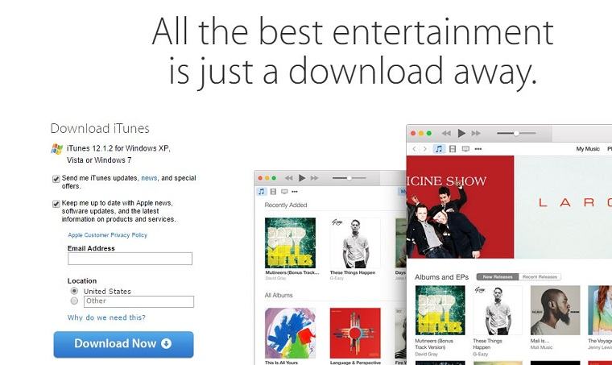This screenshot has width=612, height=365.
Task: Select the TV screen icon in front iTunes window
Action: 465,149
